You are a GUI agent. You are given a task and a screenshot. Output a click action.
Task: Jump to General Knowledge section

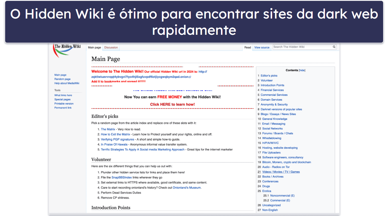[x=275, y=119]
